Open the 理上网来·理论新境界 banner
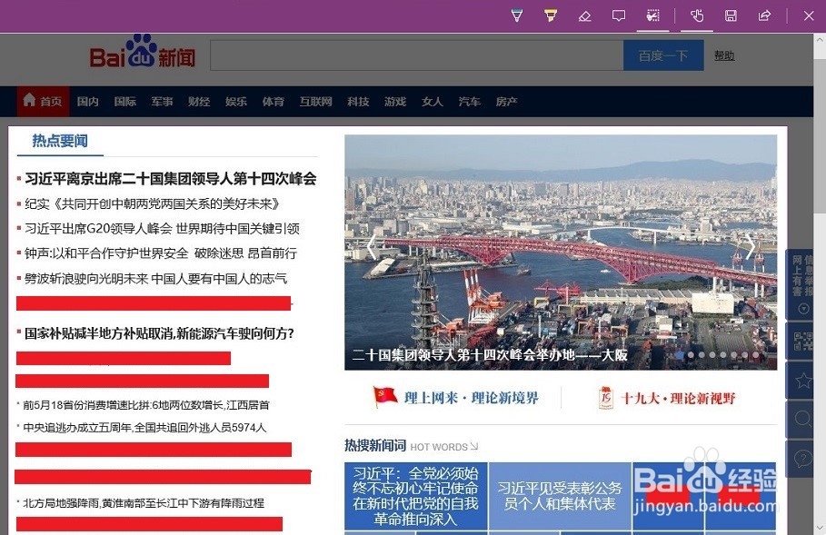Viewport: 826px width, 535px height. (x=455, y=398)
